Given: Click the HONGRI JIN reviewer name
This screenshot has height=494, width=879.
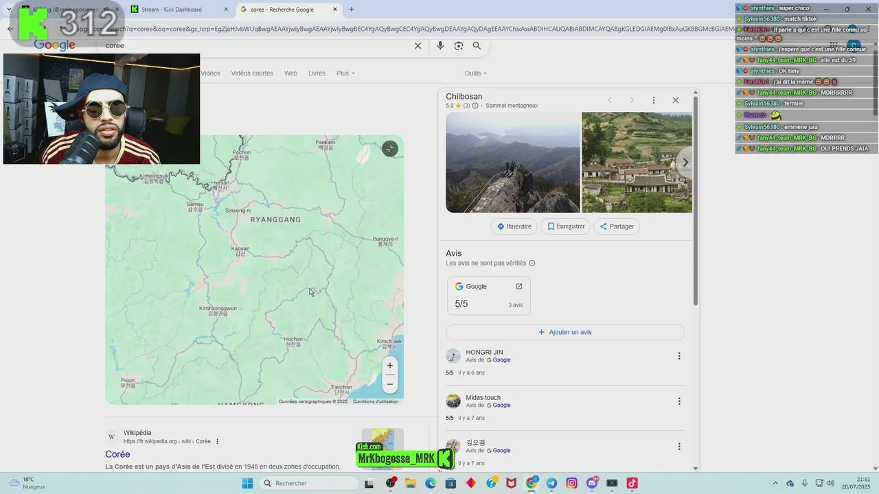Looking at the screenshot, I should (x=484, y=353).
